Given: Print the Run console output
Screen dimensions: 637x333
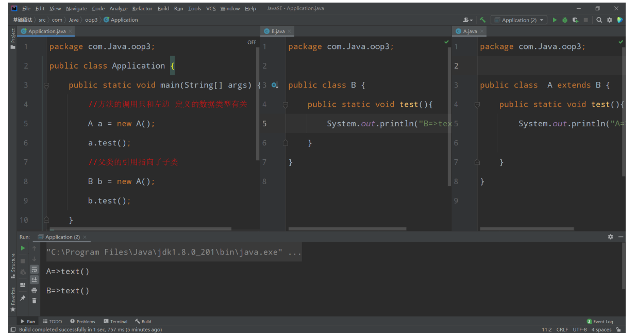Looking at the screenshot, I should tap(34, 290).
